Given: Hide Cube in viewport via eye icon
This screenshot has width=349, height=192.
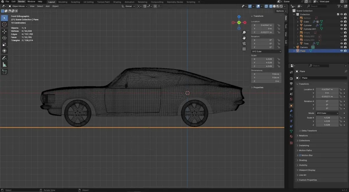Looking at the screenshot, I should click(x=342, y=22).
